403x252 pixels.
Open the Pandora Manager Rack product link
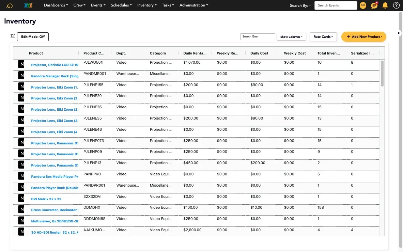(54, 76)
